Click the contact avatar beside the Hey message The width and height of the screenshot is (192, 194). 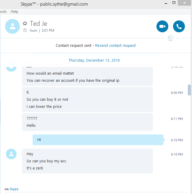[x=11, y=154]
